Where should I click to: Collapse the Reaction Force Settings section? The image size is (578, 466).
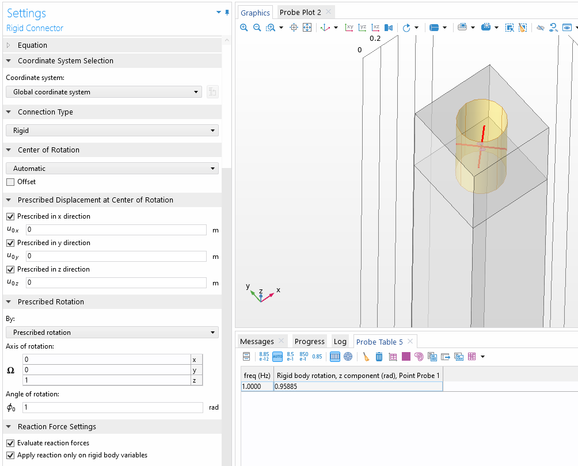(x=9, y=426)
